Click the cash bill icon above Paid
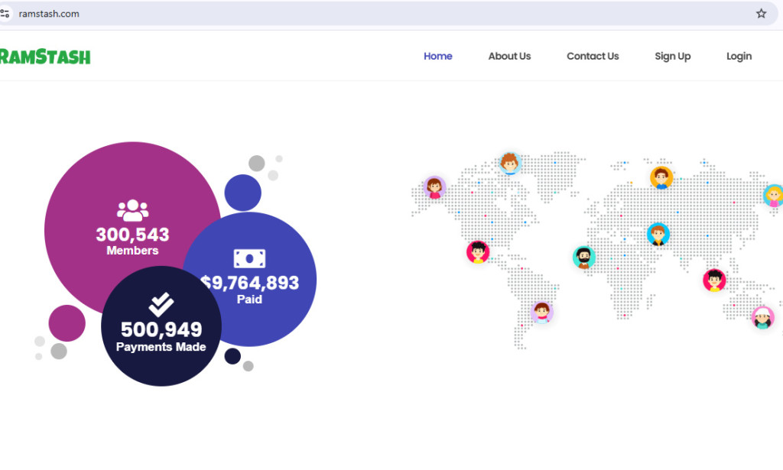Viewport: 783px width, 470px height. [249, 258]
